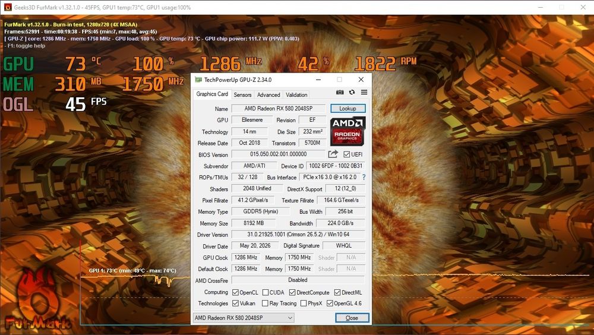Toggle the PhysX checkbox
Screen dimensions: 594x335
click(304, 303)
